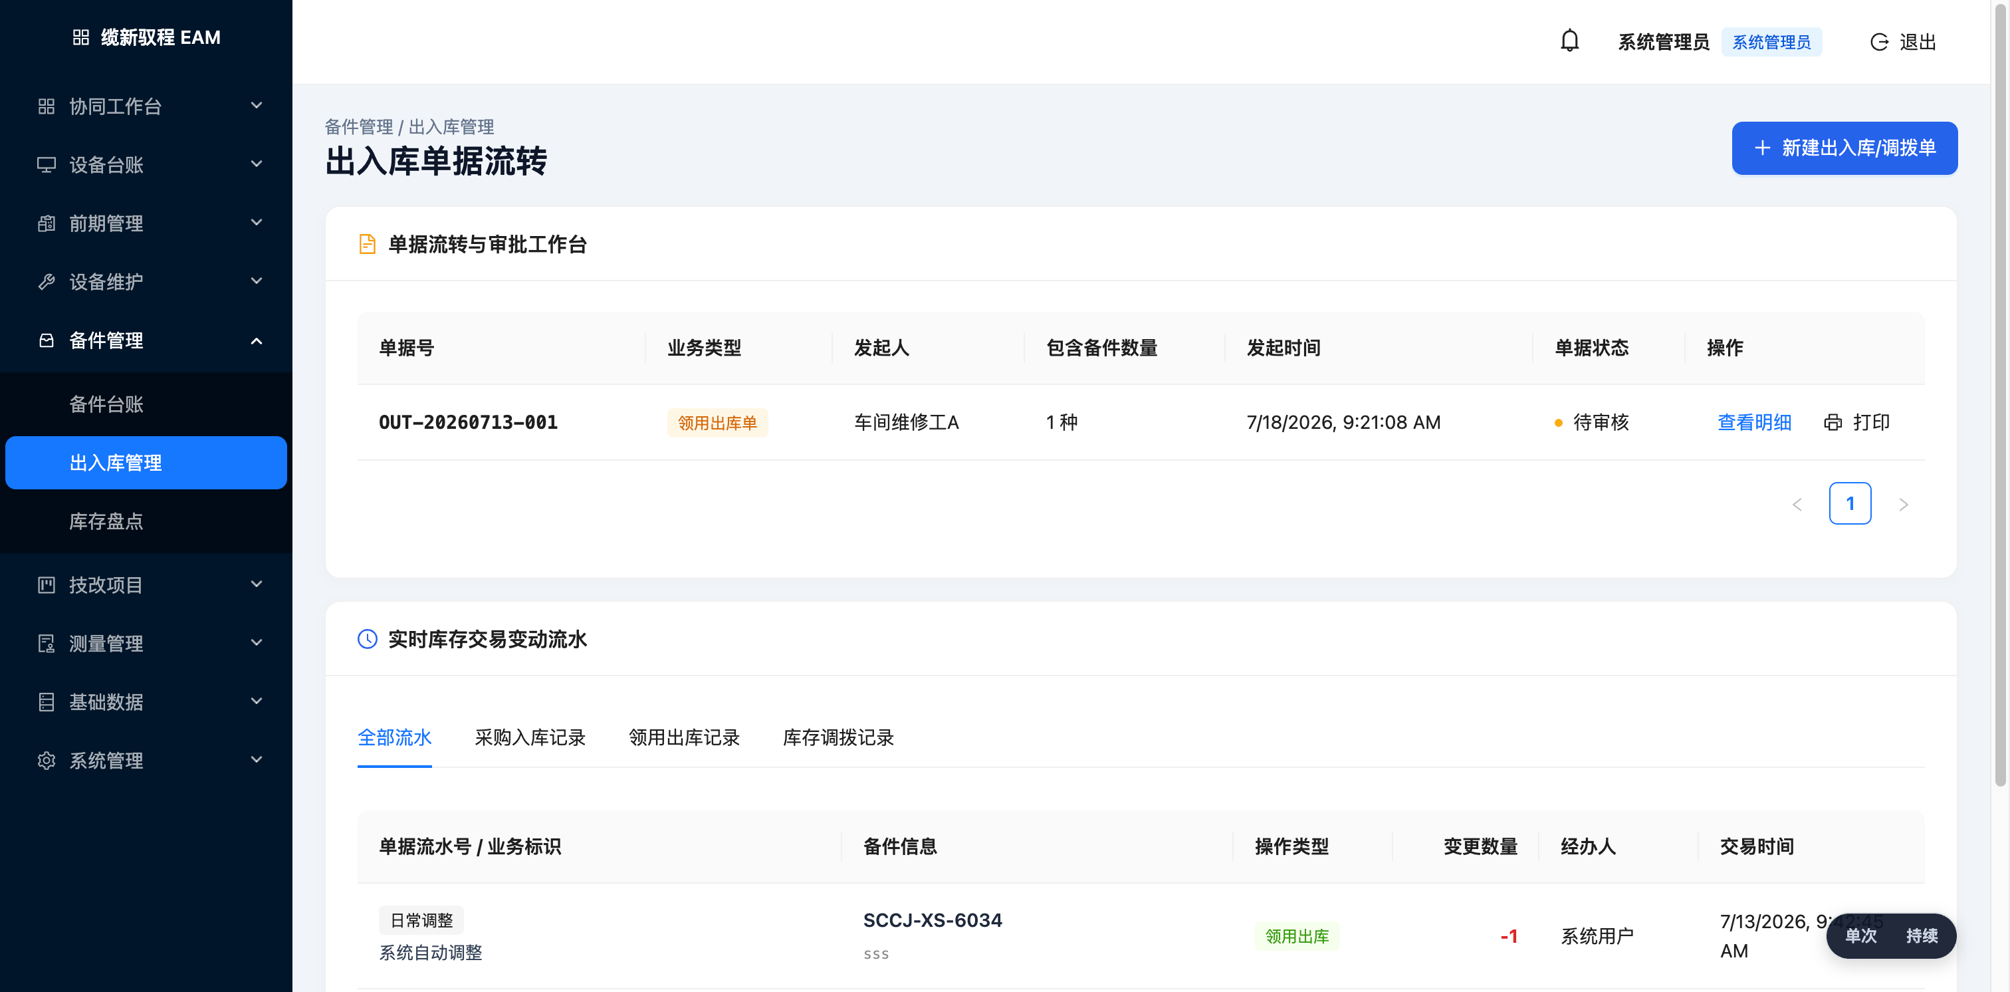
Task: Click the 设备维护 wrench icon
Action: (x=47, y=282)
